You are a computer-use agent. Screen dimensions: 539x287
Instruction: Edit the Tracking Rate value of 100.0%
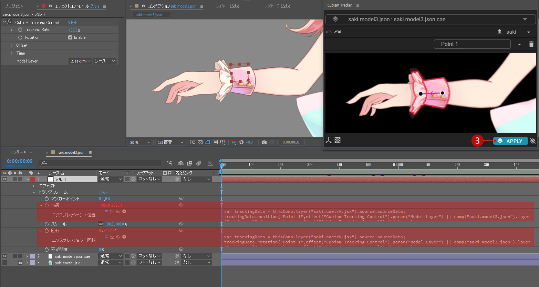pyautogui.click(x=73, y=30)
